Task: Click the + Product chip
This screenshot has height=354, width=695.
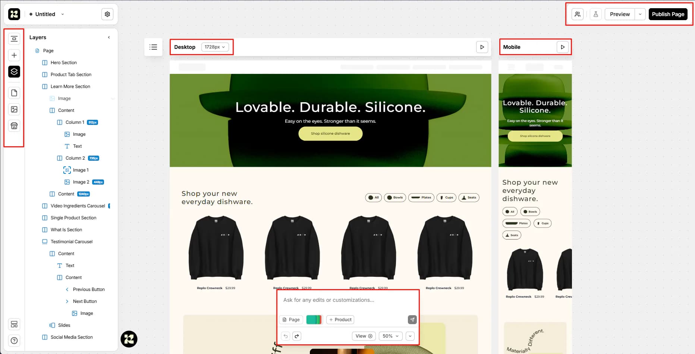Action: (x=340, y=320)
